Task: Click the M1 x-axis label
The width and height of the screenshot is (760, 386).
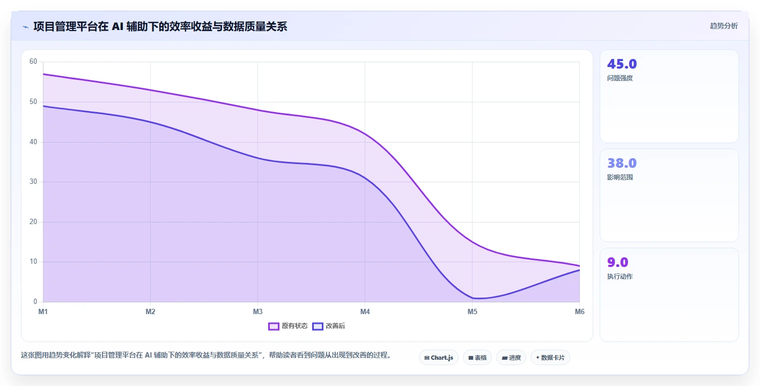Action: click(x=43, y=311)
